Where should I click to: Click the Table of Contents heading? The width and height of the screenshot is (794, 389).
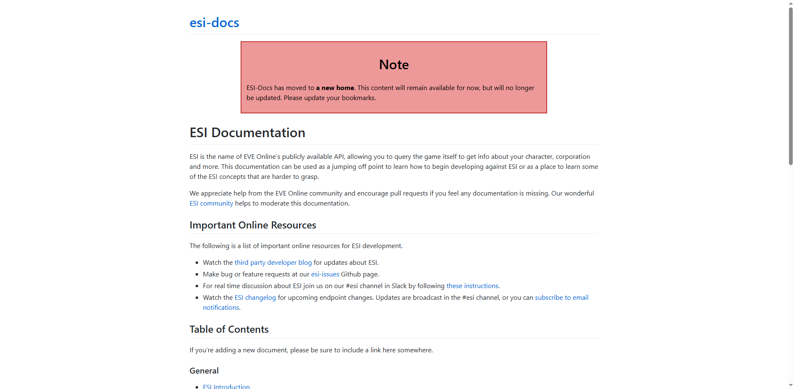tap(229, 329)
